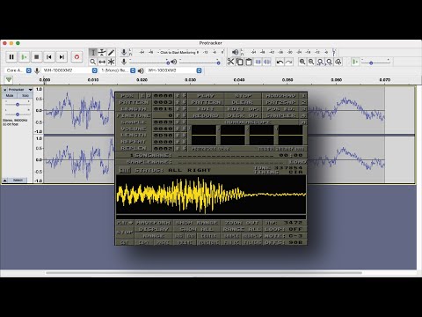Click to Start Monitoring on record meter

click(179, 52)
